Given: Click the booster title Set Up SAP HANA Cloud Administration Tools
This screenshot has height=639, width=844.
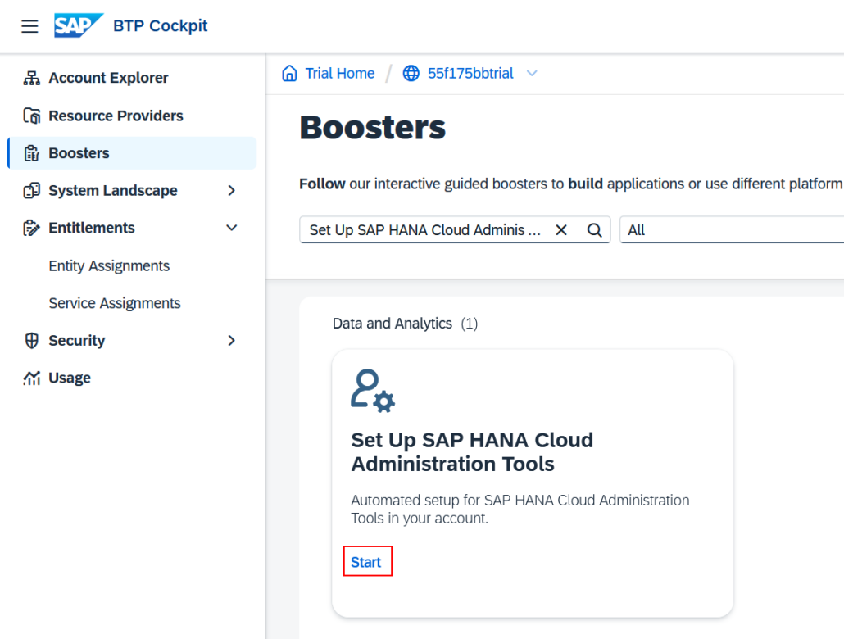Looking at the screenshot, I should [x=472, y=451].
